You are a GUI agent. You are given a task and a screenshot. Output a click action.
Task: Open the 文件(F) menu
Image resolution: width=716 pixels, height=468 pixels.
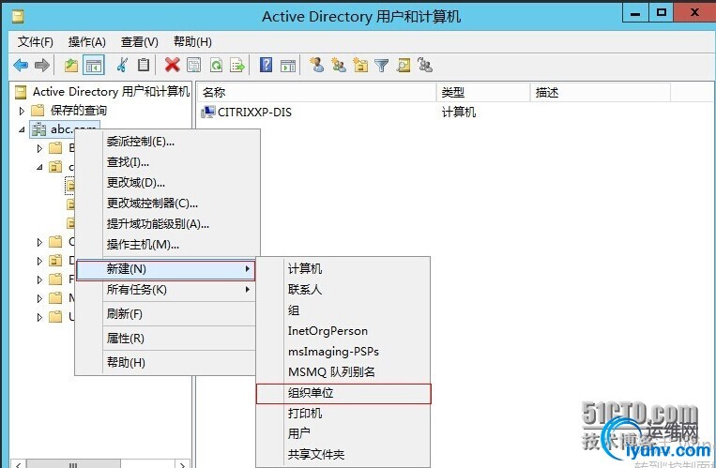[35, 42]
